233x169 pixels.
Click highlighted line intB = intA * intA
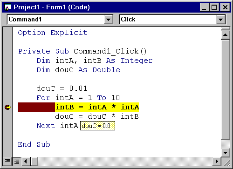(97, 107)
